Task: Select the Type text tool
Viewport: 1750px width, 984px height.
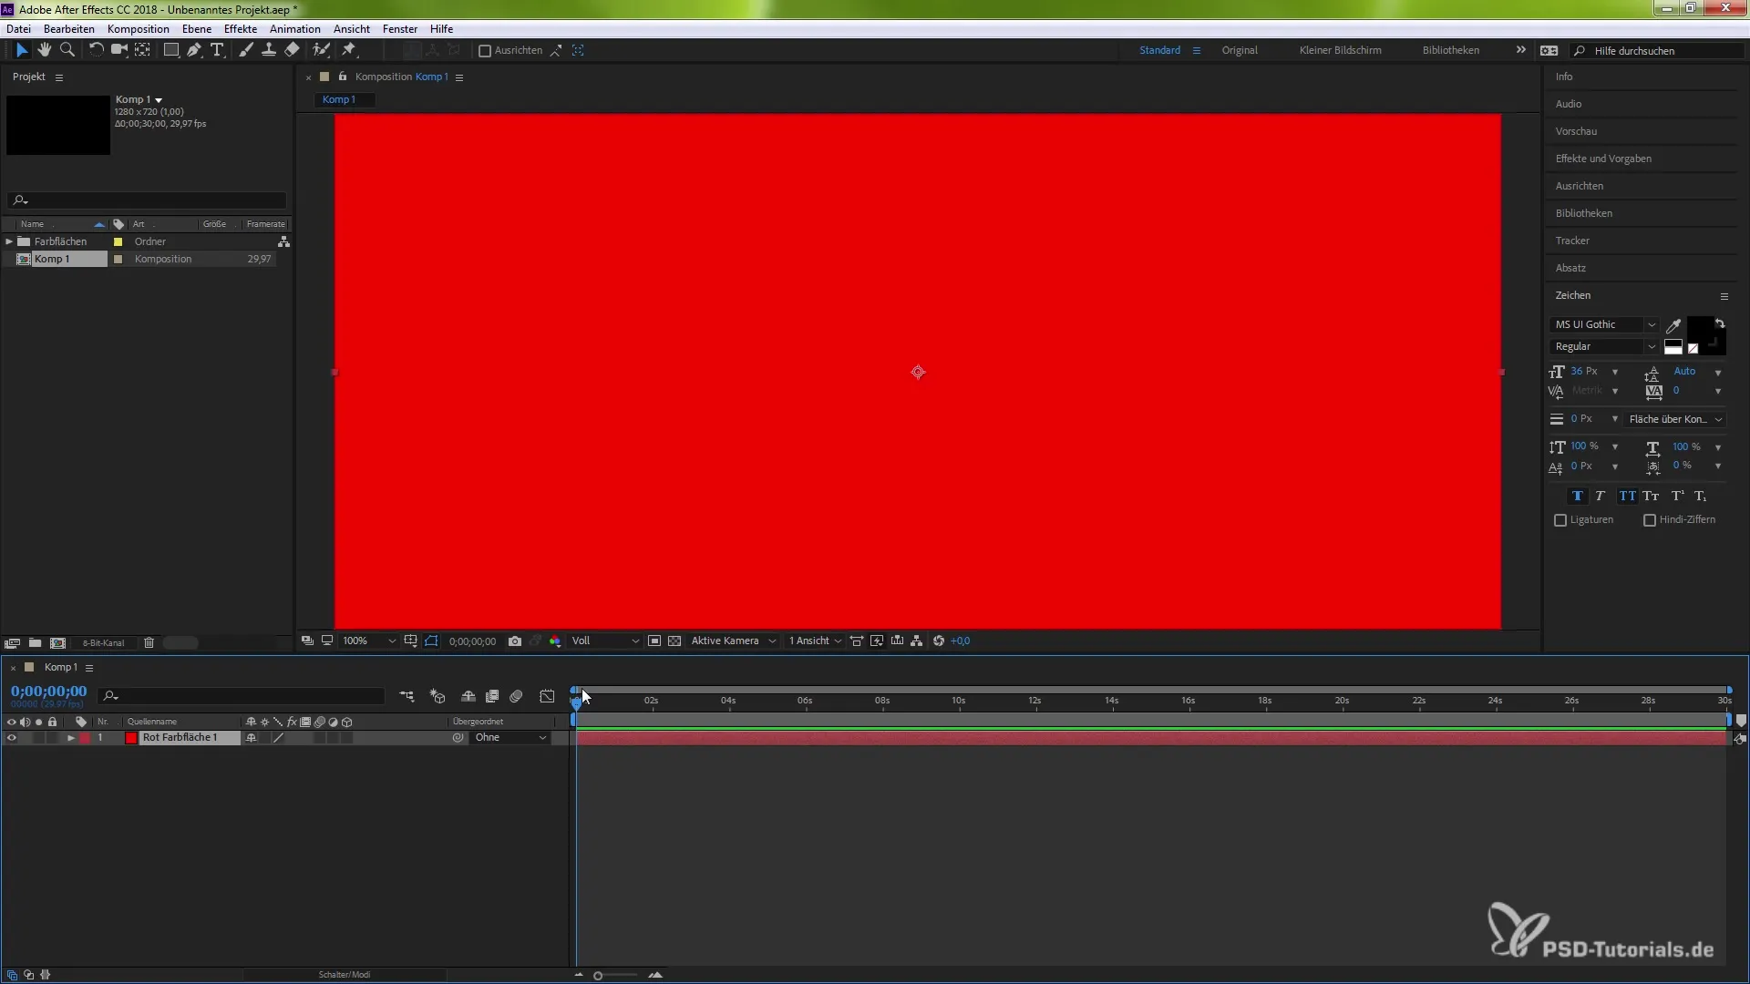Action: click(217, 50)
